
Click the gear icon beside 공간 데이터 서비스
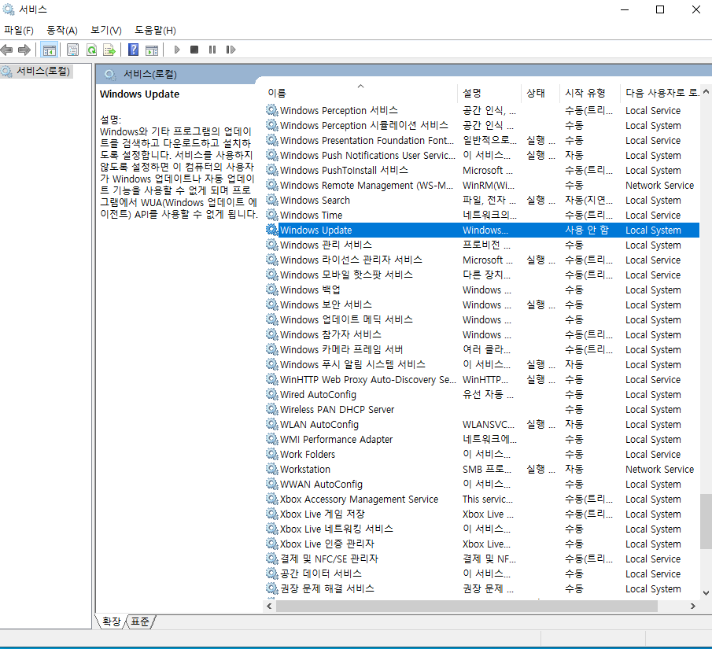pos(271,573)
